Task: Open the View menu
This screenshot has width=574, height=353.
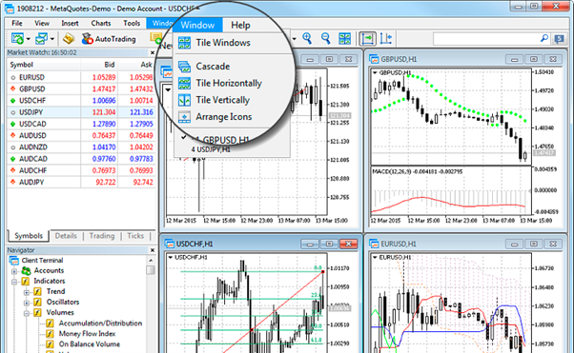Action: pyautogui.click(x=42, y=24)
